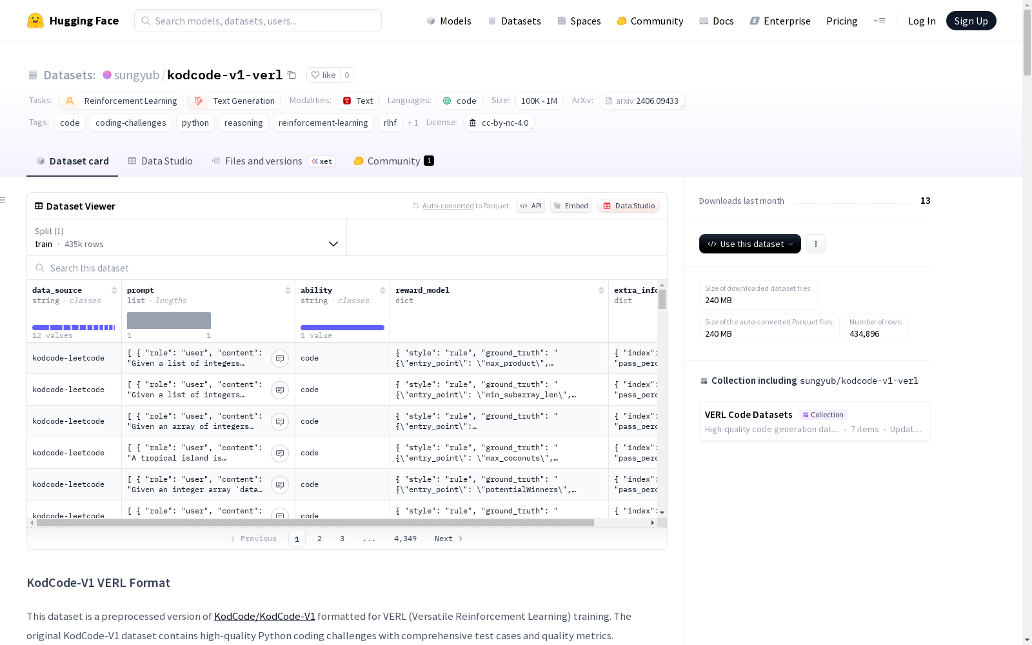Open Data Studio from the viewer header button
The width and height of the screenshot is (1032, 645).
point(629,206)
